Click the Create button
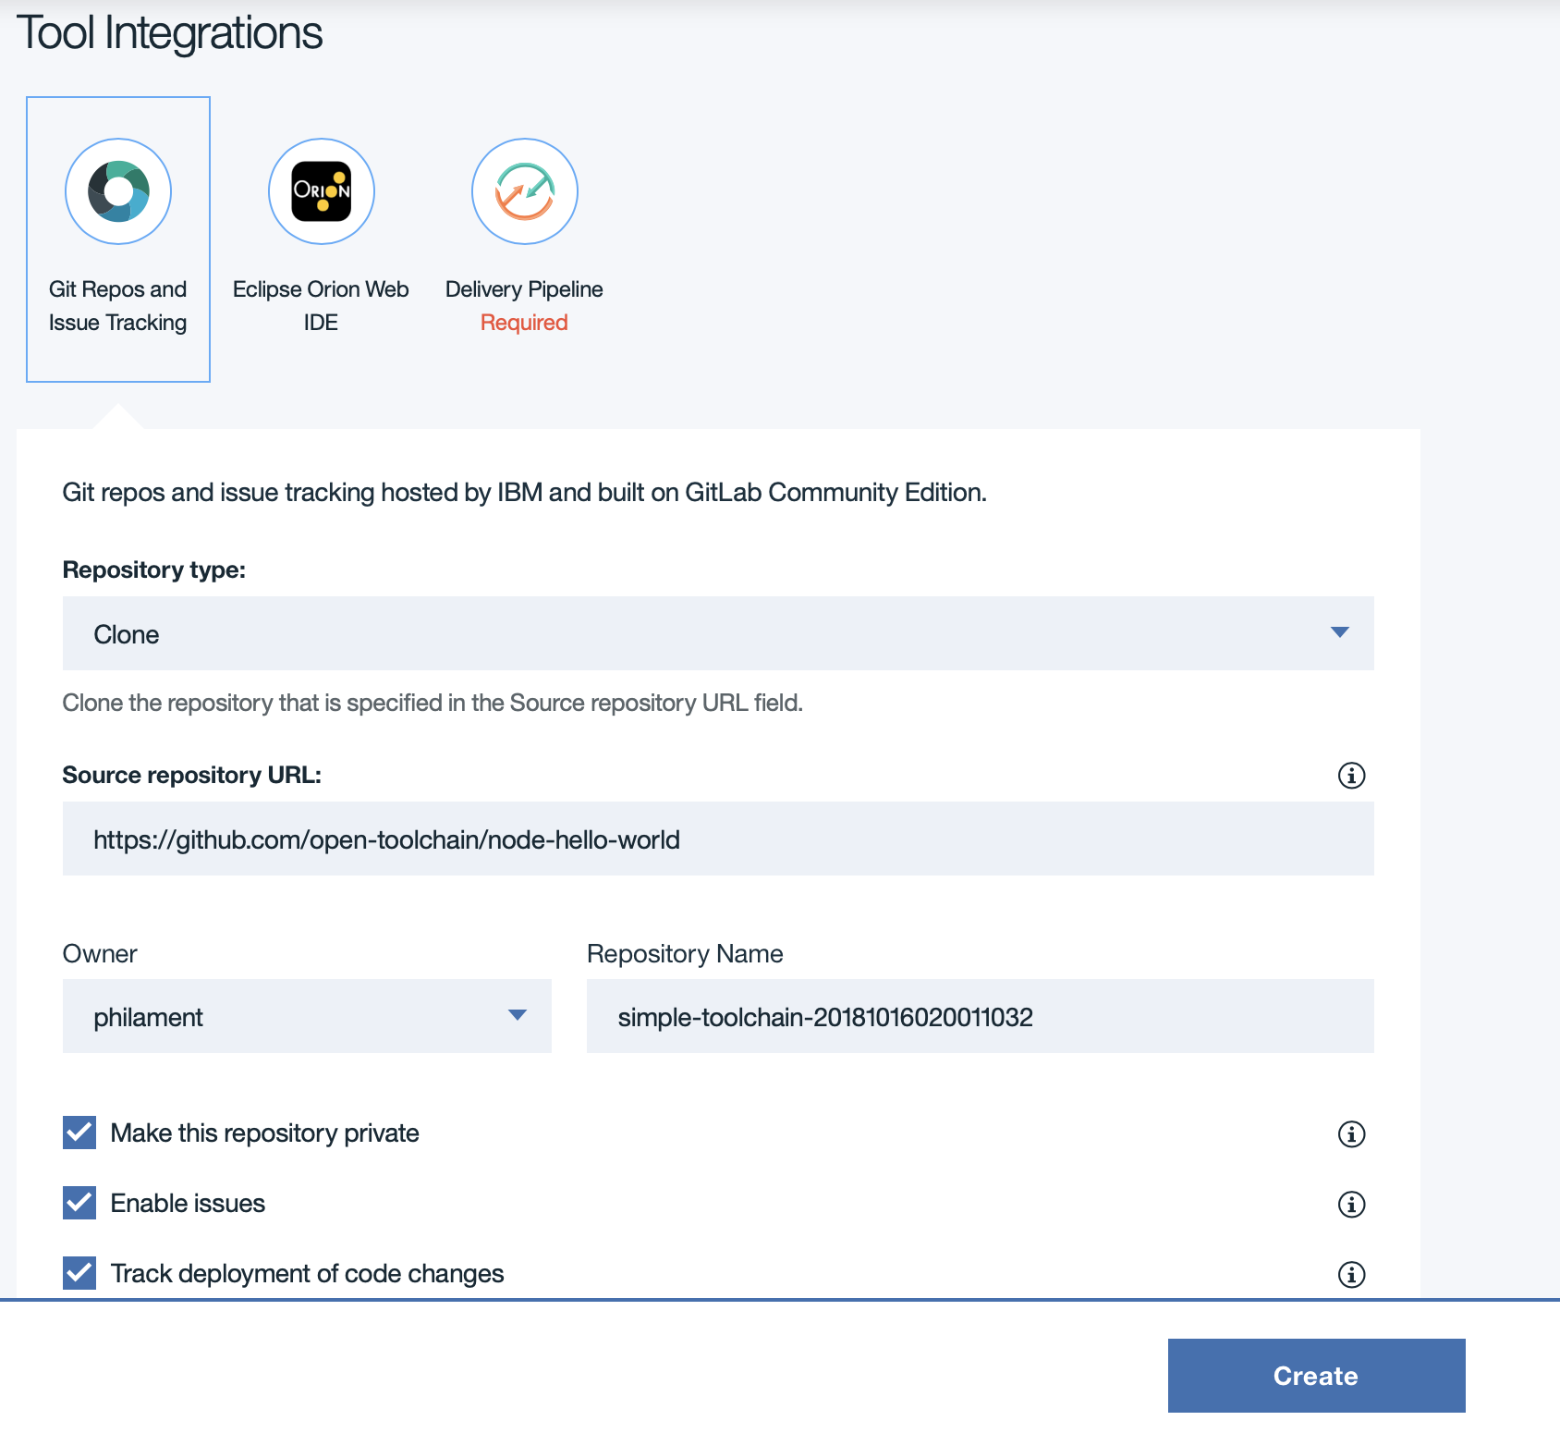This screenshot has height=1433, width=1560. click(1316, 1376)
